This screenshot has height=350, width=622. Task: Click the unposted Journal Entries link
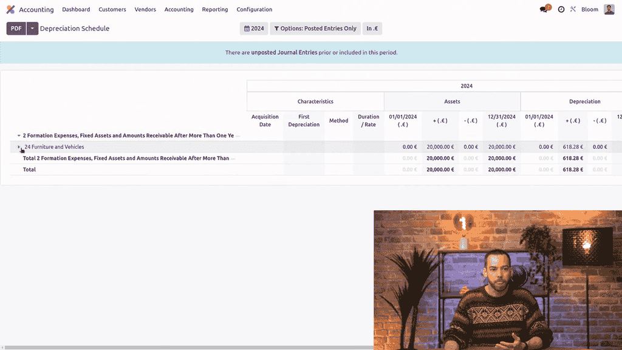click(284, 53)
